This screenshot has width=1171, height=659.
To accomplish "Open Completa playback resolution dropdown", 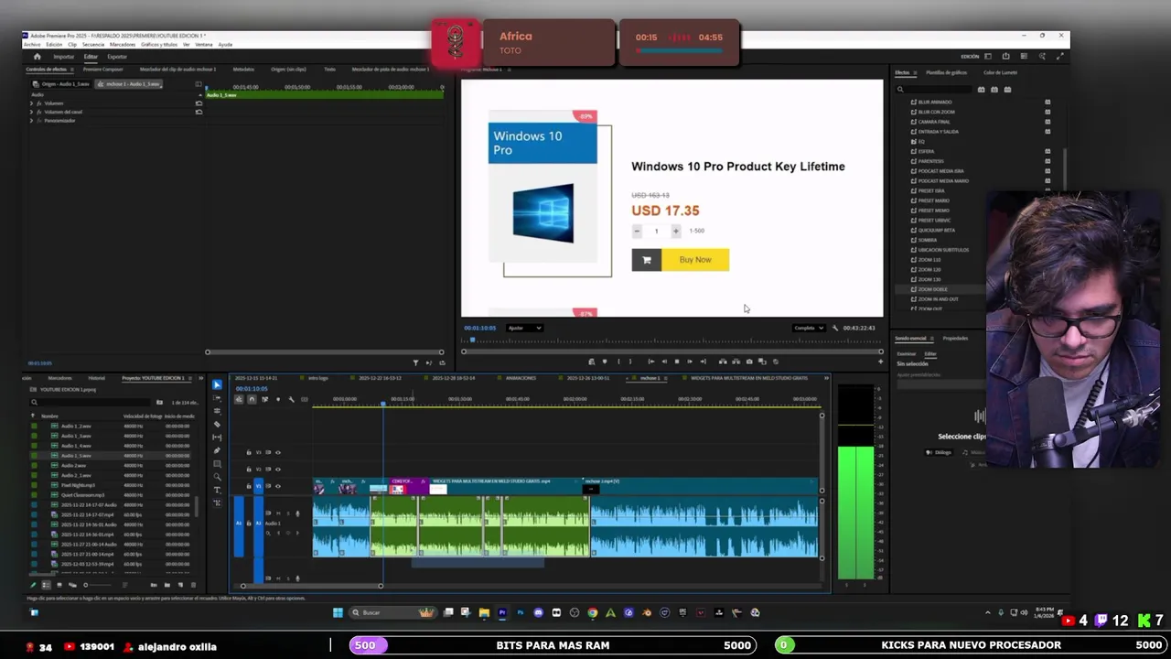I will tap(809, 328).
